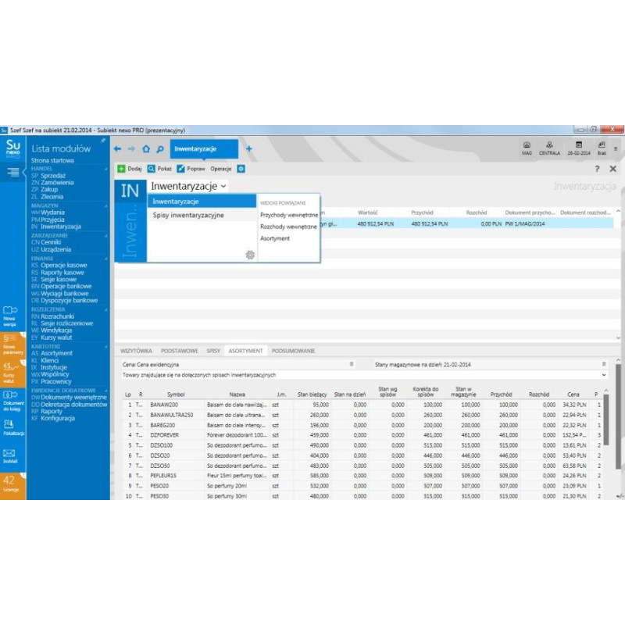
Task: Click the Popraw button
Action: [x=191, y=168]
